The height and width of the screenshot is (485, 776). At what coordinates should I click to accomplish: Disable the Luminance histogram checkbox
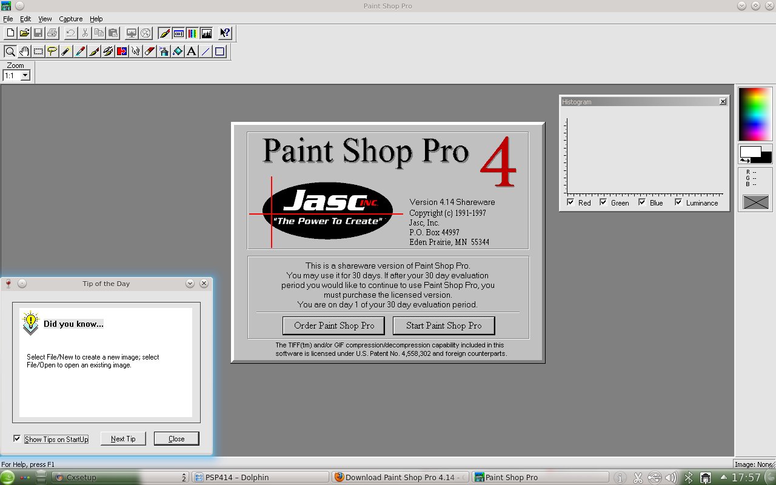[678, 202]
